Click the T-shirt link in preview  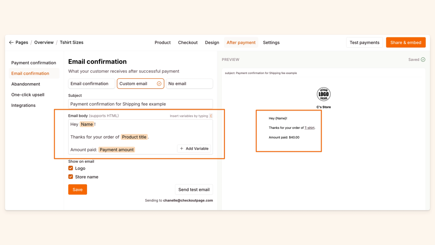309,128
